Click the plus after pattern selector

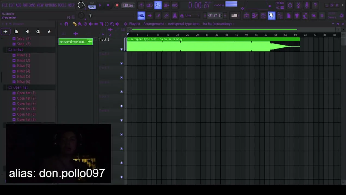pyautogui.click(x=225, y=16)
